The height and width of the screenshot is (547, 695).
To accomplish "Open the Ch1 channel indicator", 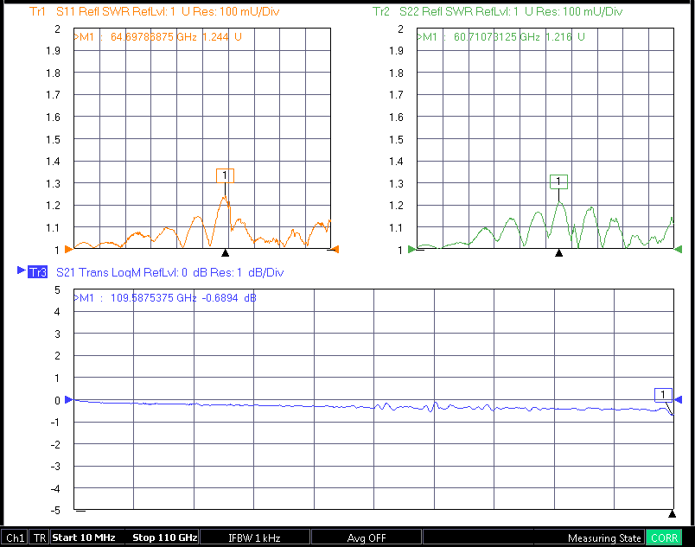I will pyautogui.click(x=15, y=537).
